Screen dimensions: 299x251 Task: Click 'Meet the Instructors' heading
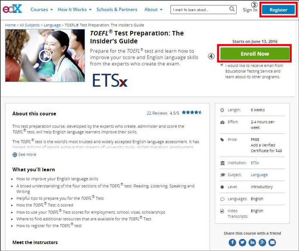point(35,242)
